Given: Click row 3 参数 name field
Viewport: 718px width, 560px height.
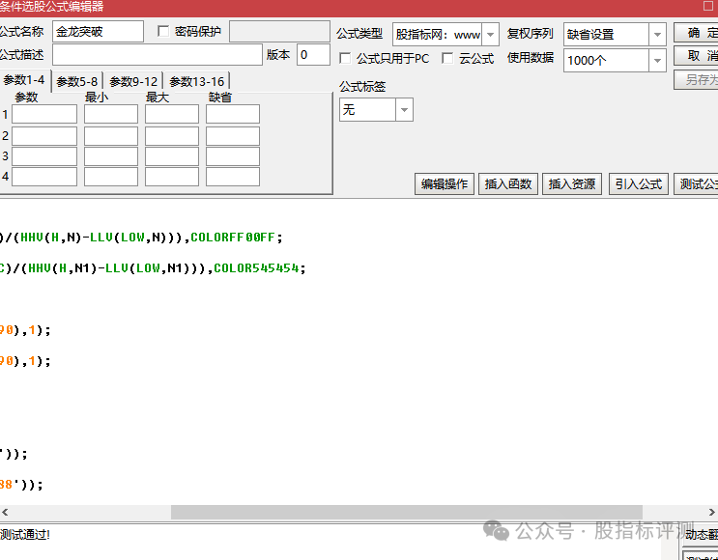Looking at the screenshot, I should 44,156.
